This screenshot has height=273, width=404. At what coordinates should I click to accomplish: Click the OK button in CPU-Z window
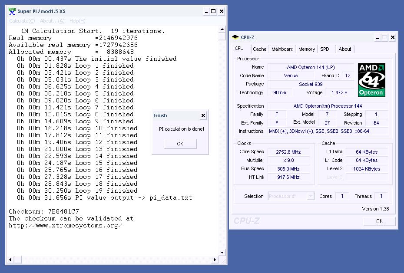coord(379,221)
